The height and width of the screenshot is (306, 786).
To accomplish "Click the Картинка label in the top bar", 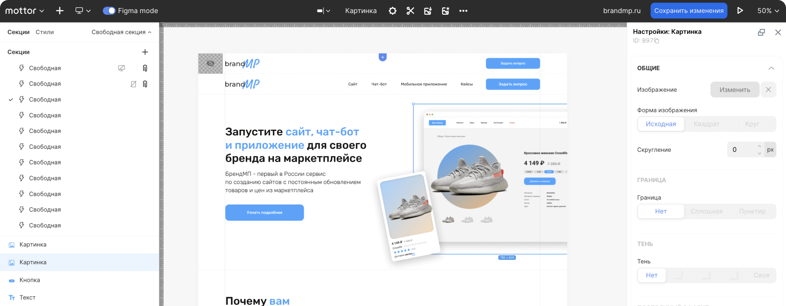I will click(x=361, y=11).
